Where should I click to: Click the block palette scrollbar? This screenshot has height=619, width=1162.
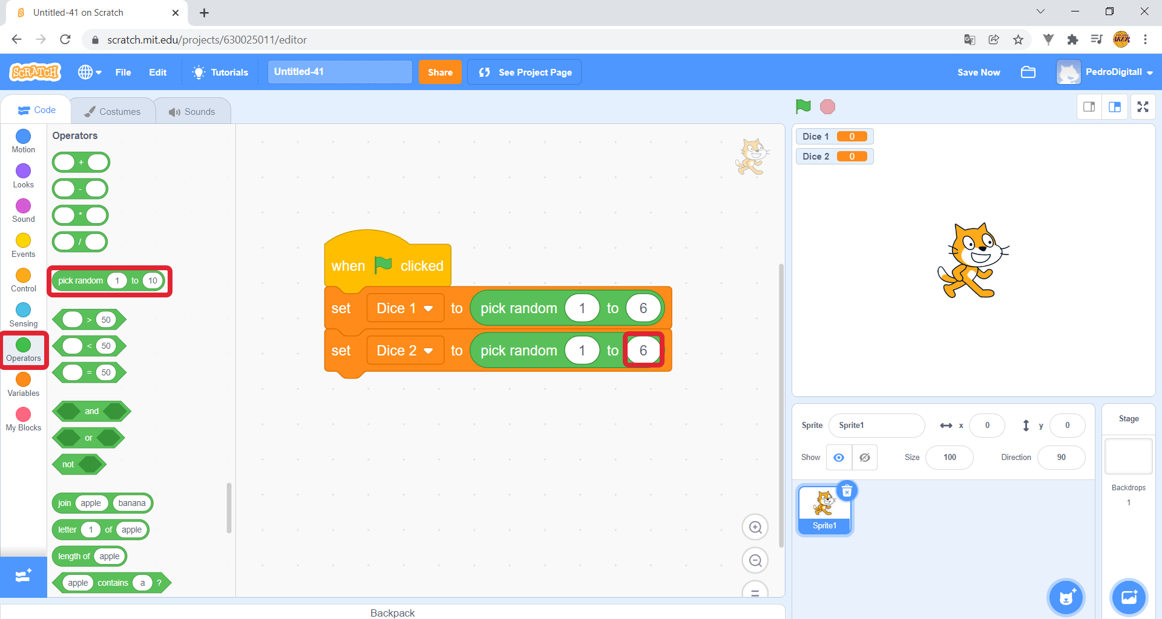point(229,508)
